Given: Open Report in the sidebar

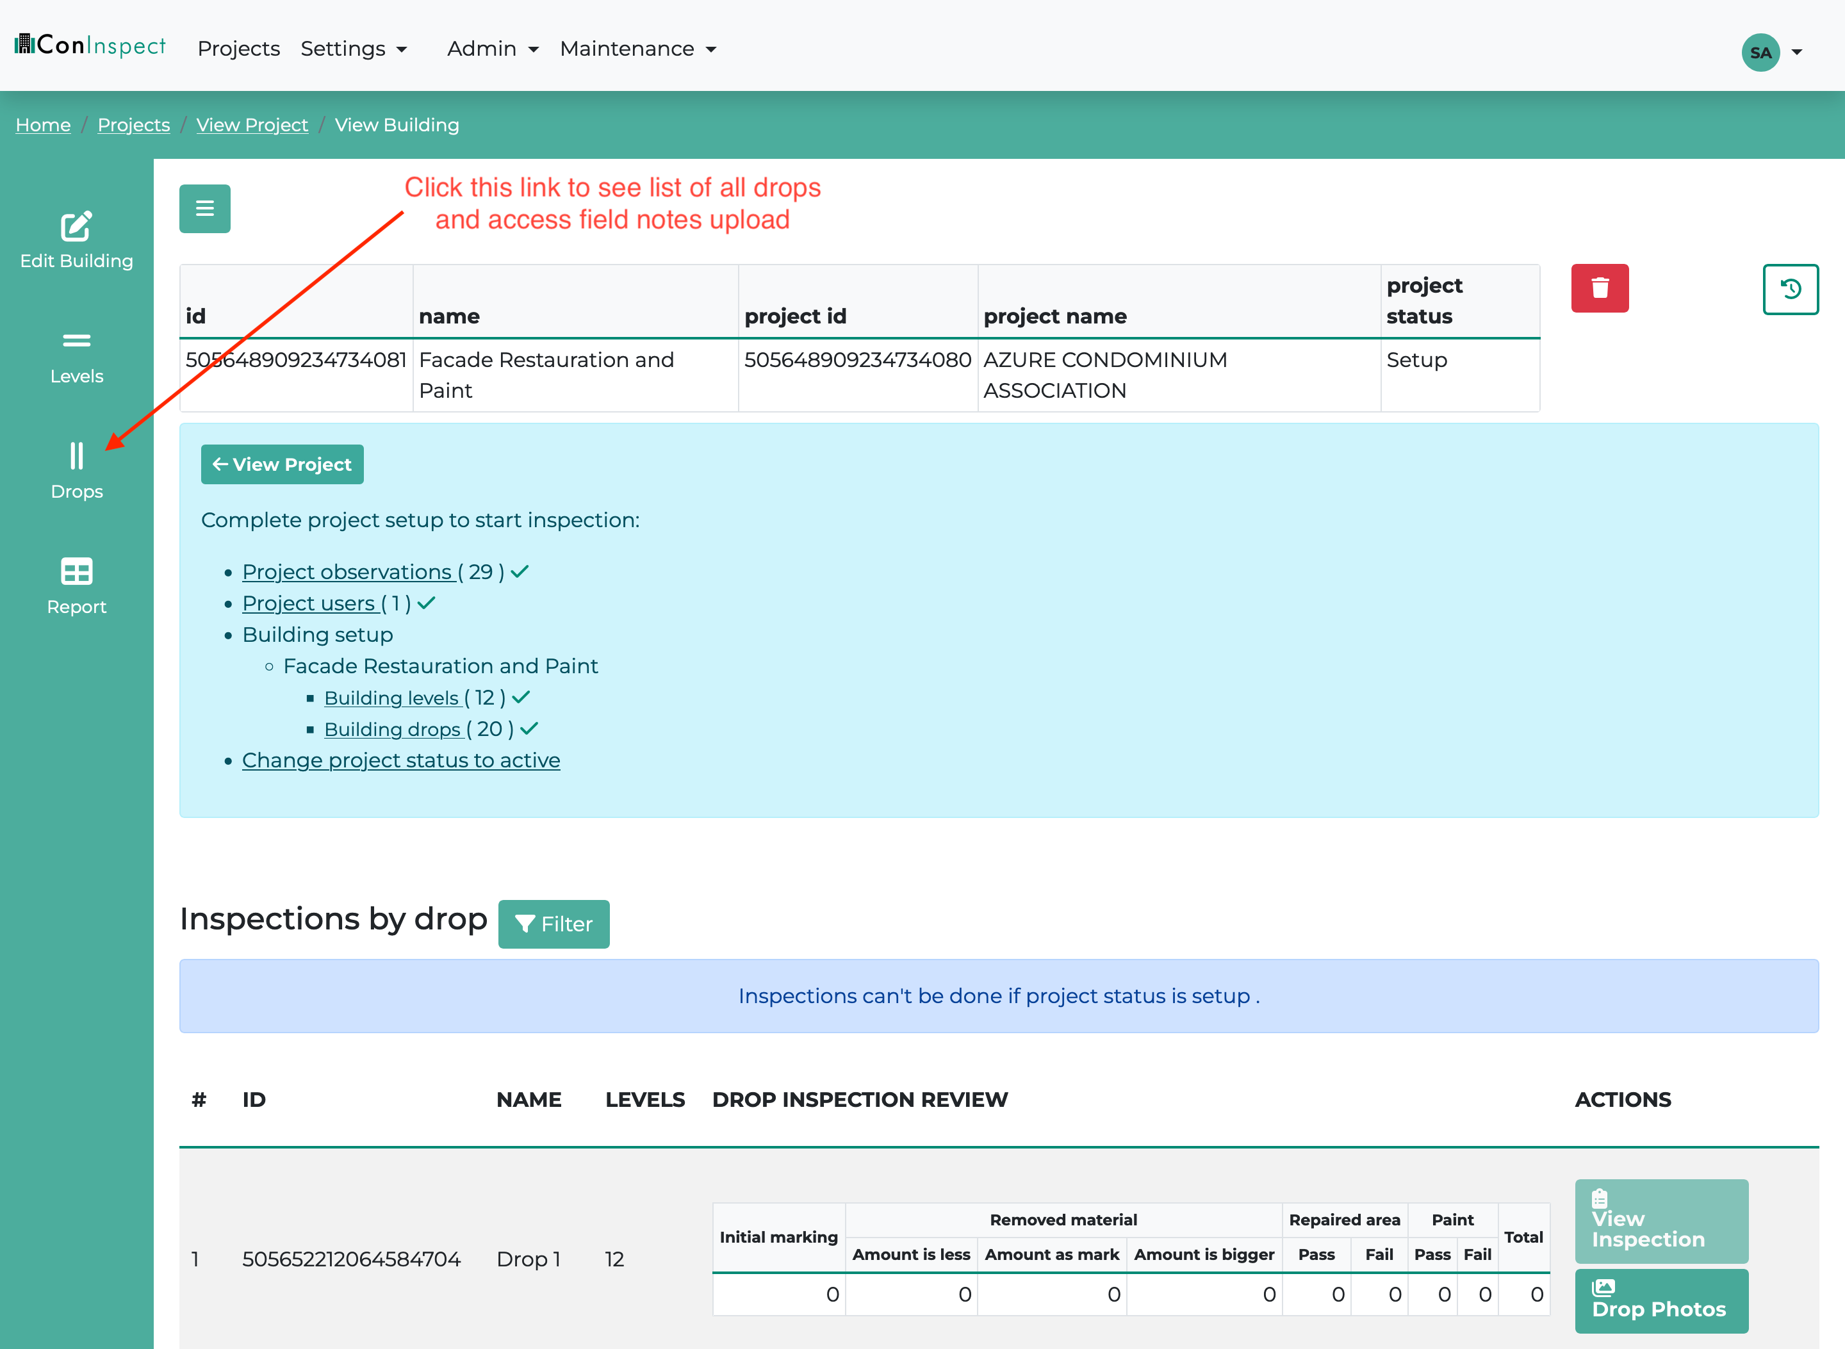Looking at the screenshot, I should [76, 586].
